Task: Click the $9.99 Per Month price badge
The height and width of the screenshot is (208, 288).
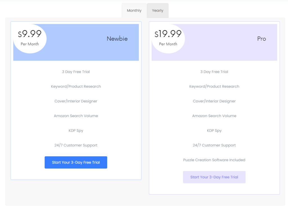Action: click(30, 38)
